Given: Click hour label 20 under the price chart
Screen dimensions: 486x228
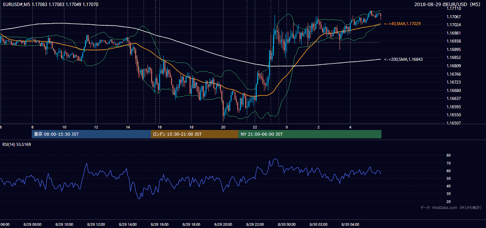Looking at the screenshot, I should [223, 127].
